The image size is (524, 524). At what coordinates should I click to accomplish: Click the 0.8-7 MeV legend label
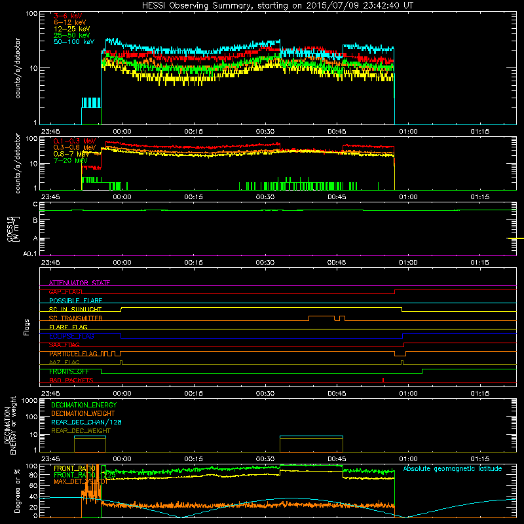point(71,154)
